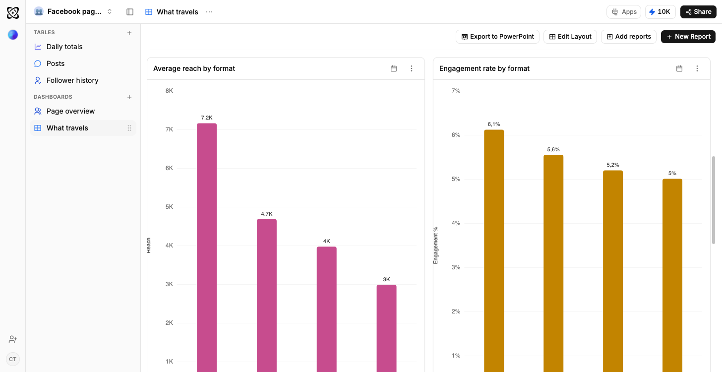The height and width of the screenshot is (372, 722).
Task: Open the Daily totals table
Action: click(83, 47)
